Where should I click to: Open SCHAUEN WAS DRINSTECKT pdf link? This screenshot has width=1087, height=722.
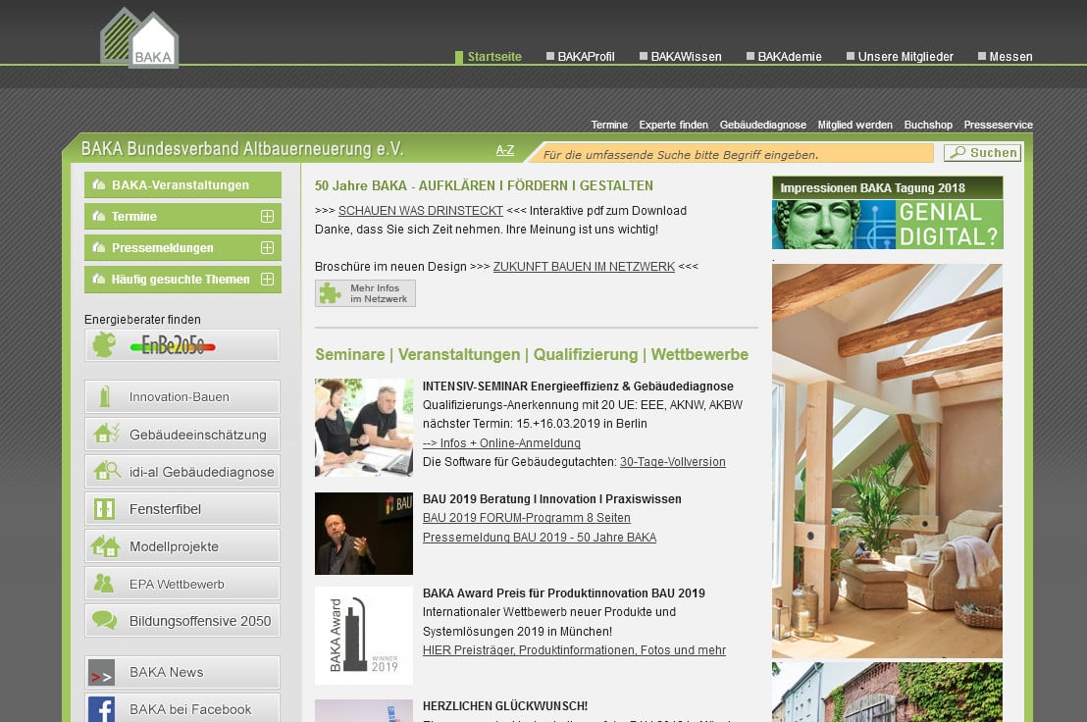421,211
